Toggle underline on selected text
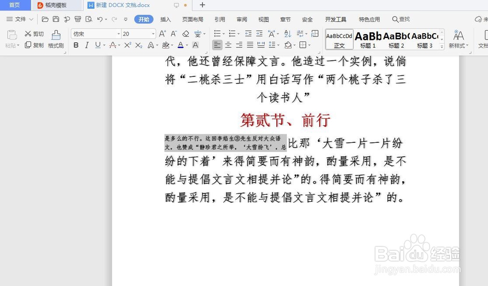The width and height of the screenshot is (488, 286). pos(97,44)
